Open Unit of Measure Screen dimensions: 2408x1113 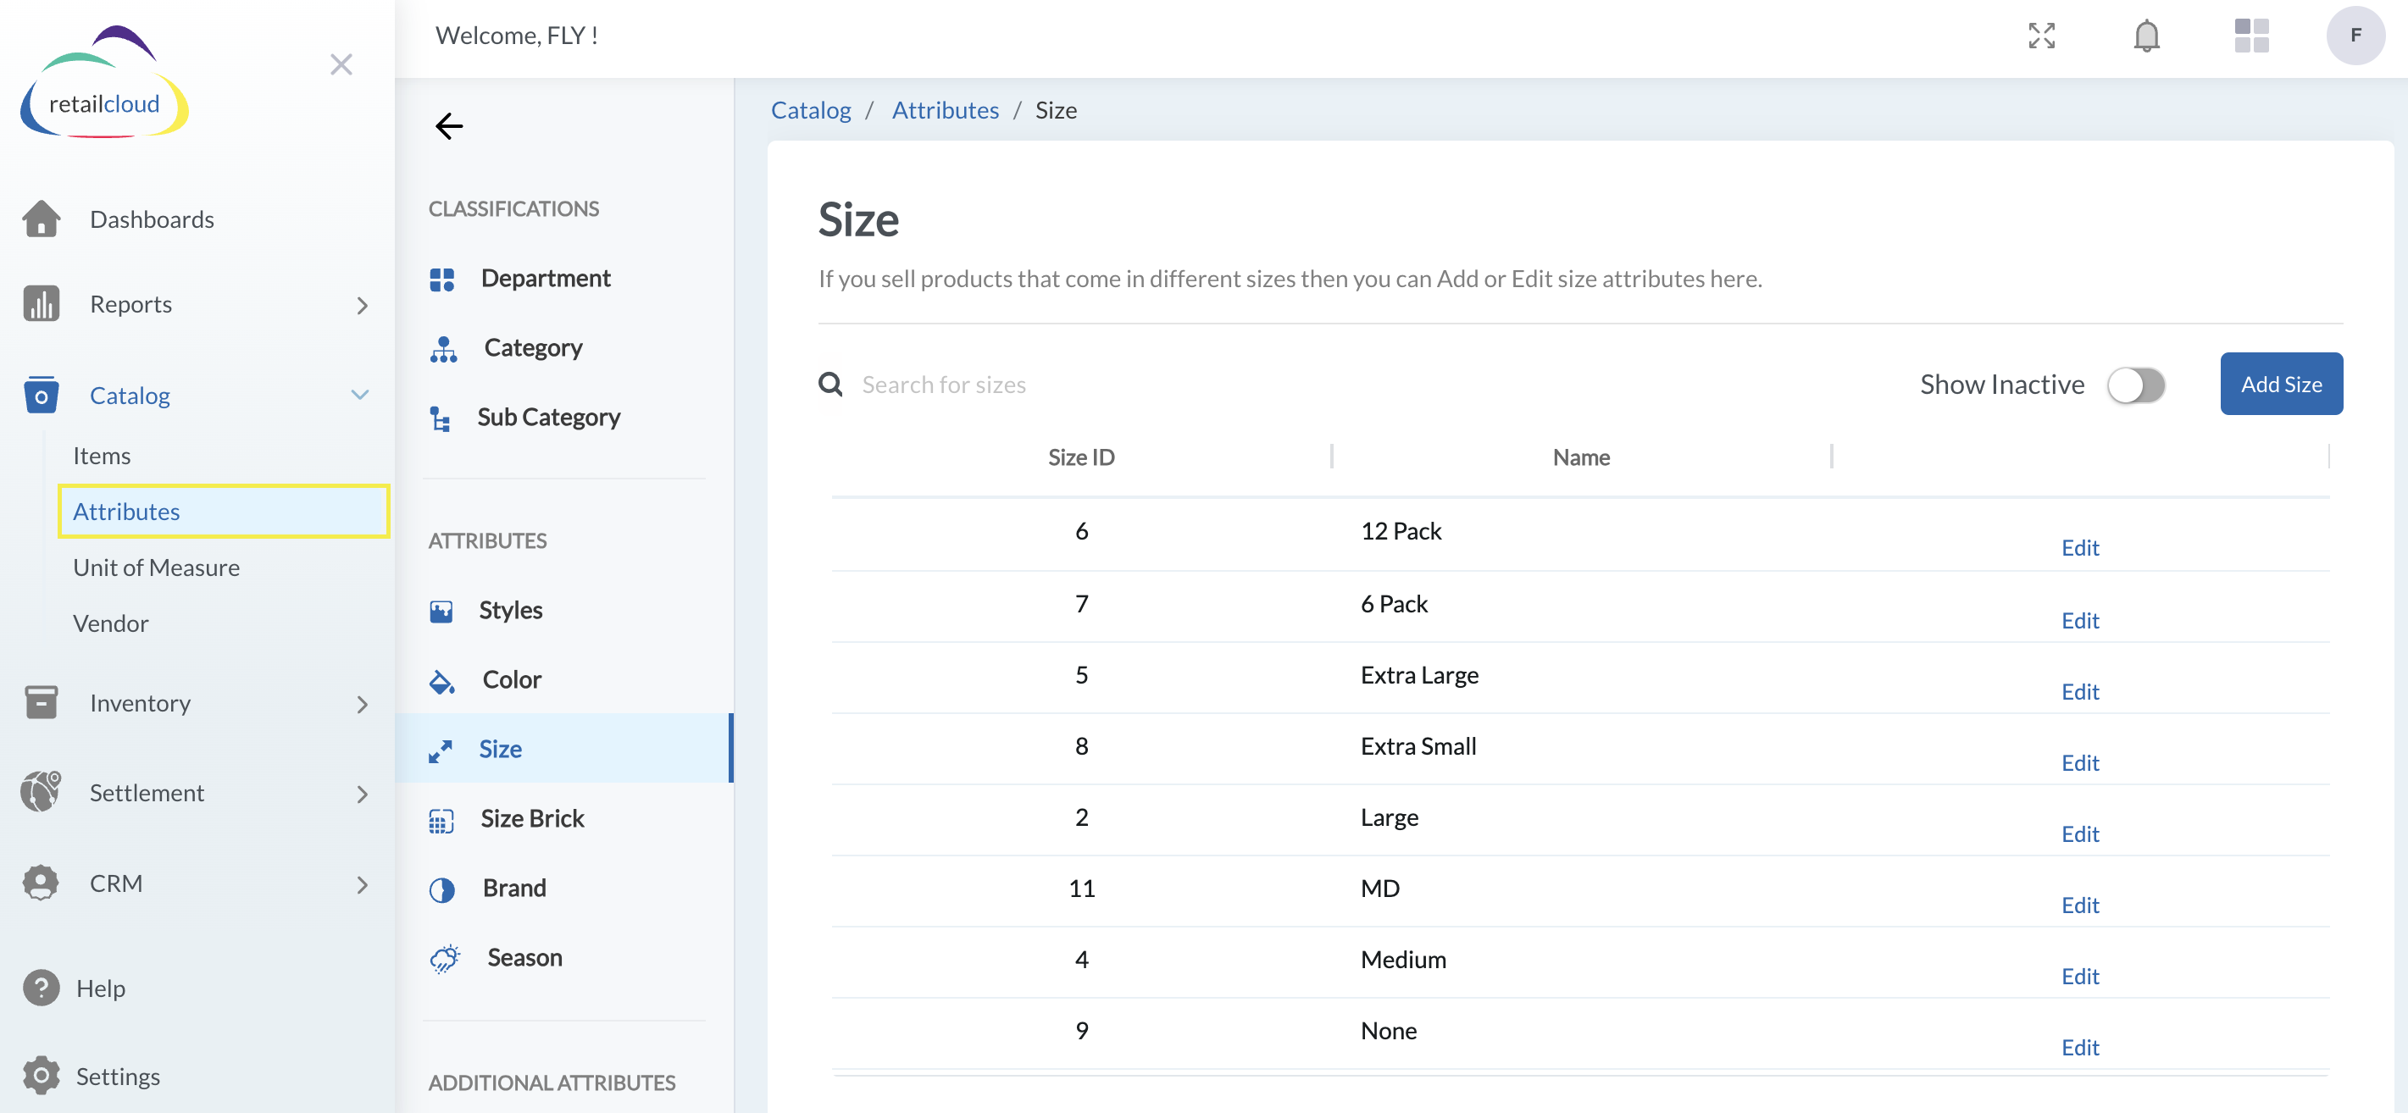(156, 567)
